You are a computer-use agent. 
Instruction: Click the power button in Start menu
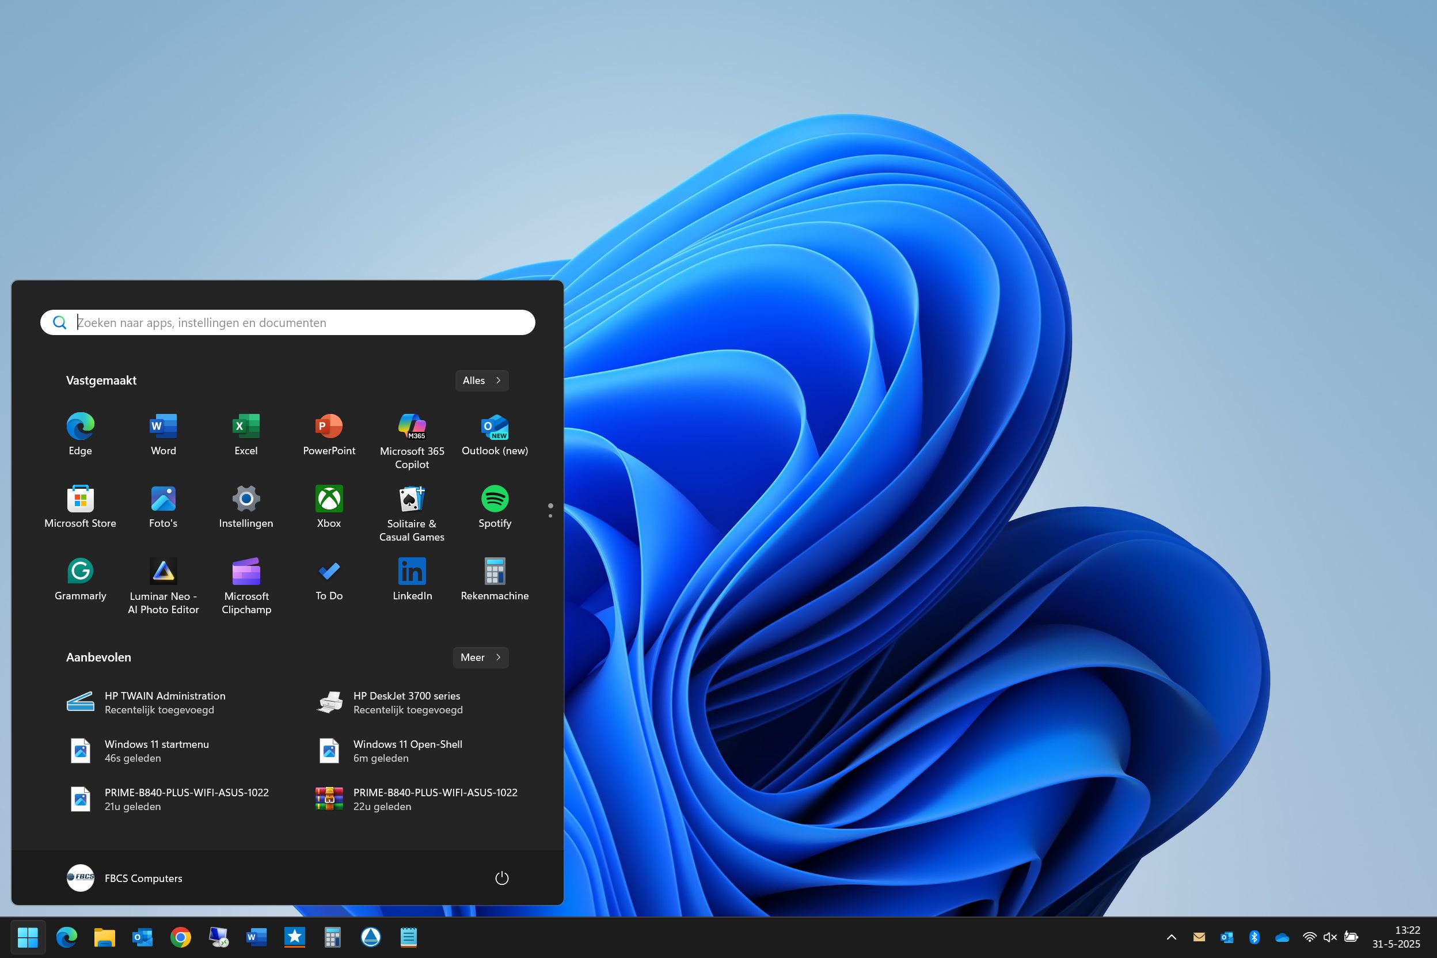pos(501,878)
